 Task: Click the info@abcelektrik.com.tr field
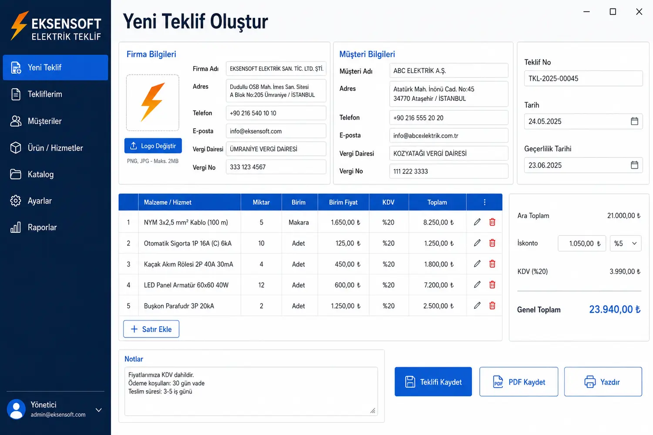(x=449, y=135)
